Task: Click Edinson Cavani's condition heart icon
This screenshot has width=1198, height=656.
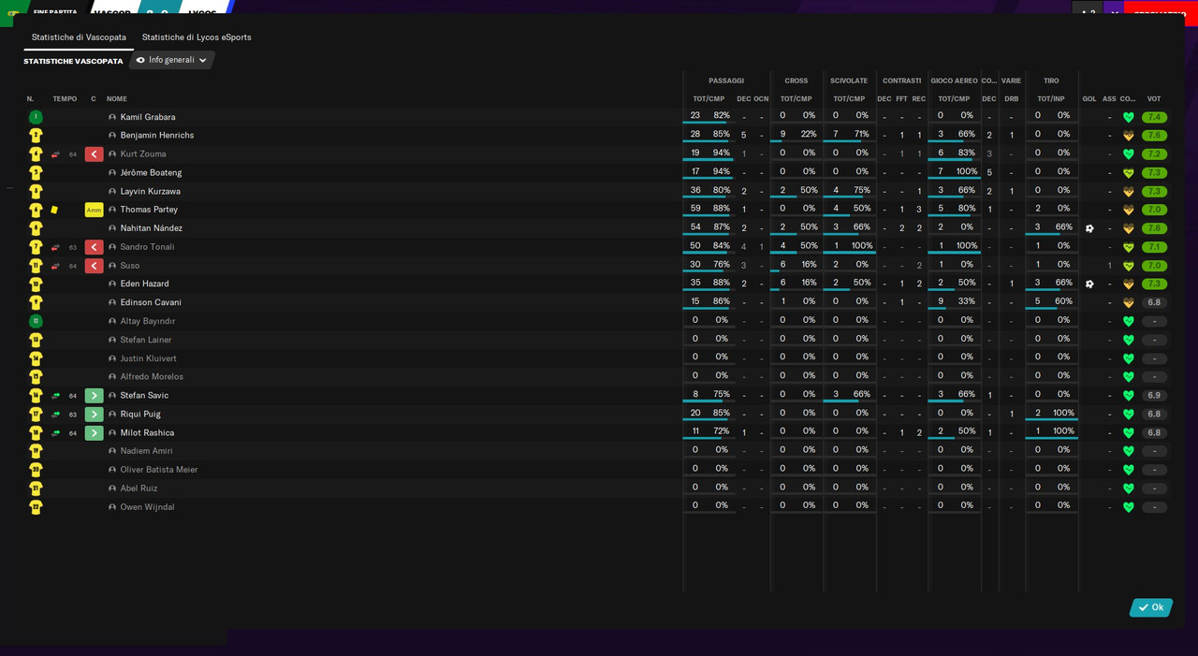Action: tap(1128, 302)
